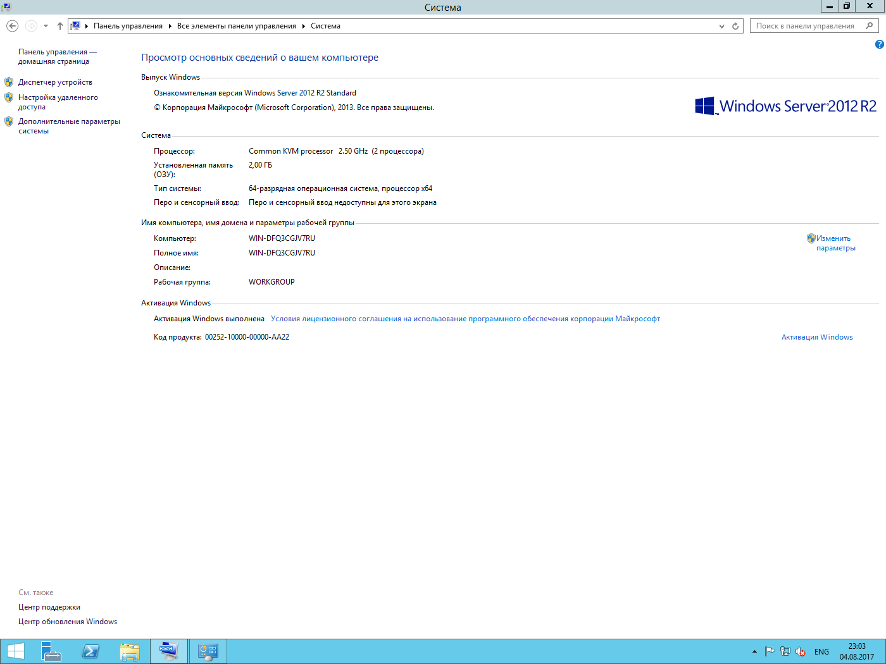Expand arrow after 'Все элементы панели управления'
This screenshot has height=664, width=886.
(304, 26)
